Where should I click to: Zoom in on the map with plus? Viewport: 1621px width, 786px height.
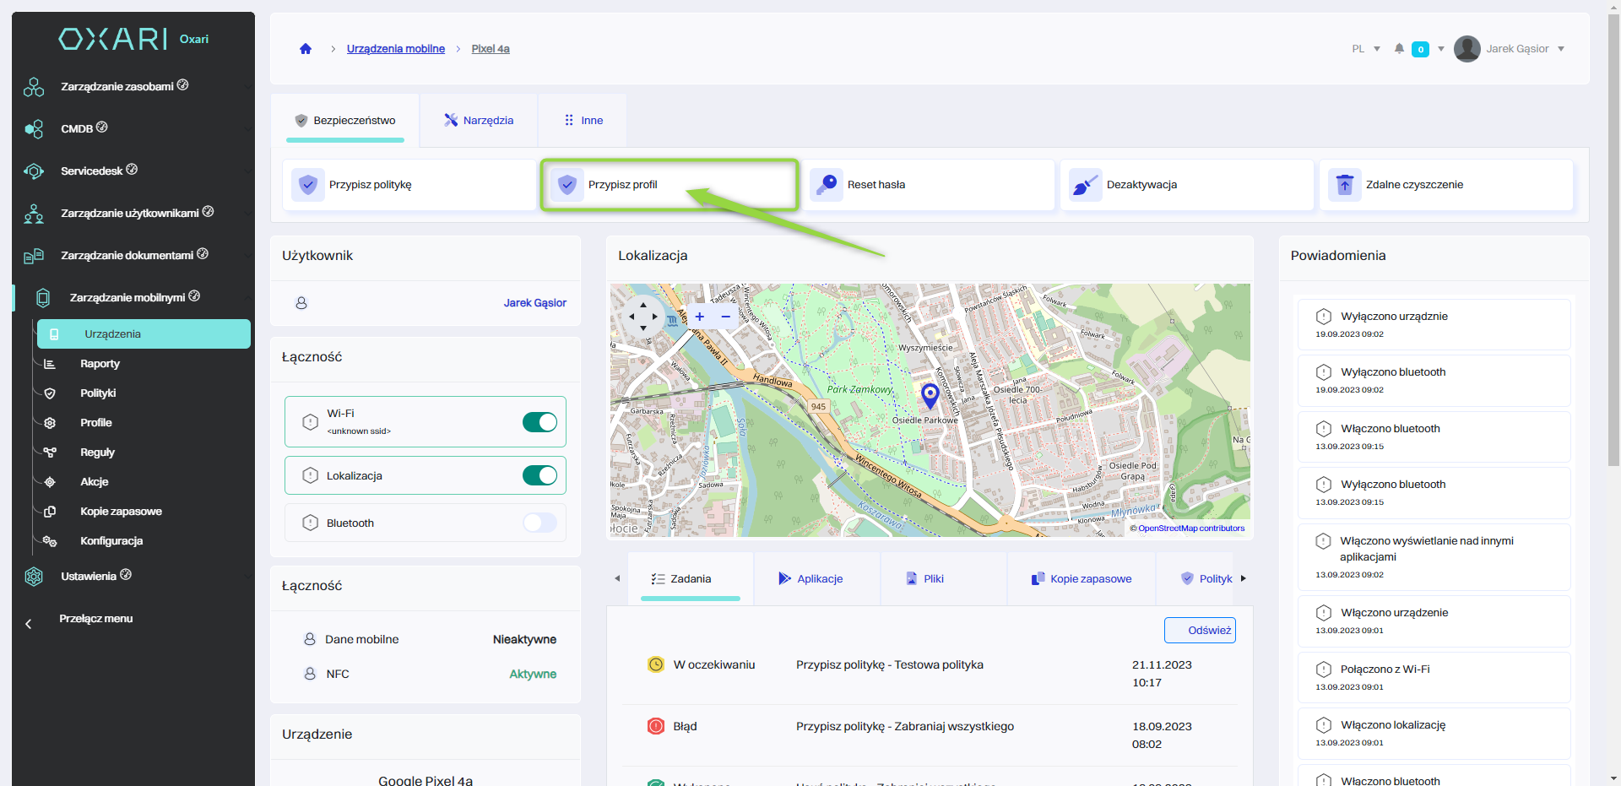click(x=699, y=317)
